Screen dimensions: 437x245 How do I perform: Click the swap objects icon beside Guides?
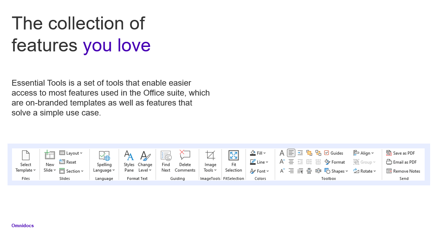318,153
